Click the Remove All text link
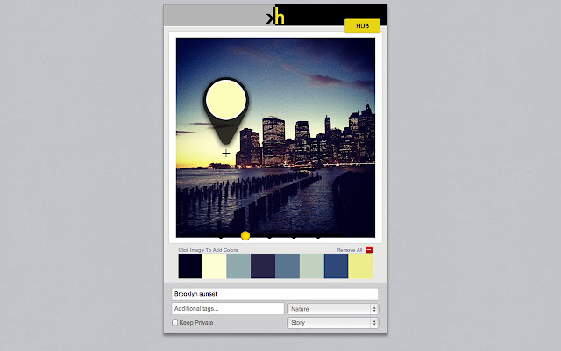This screenshot has width=561, height=351. point(349,250)
